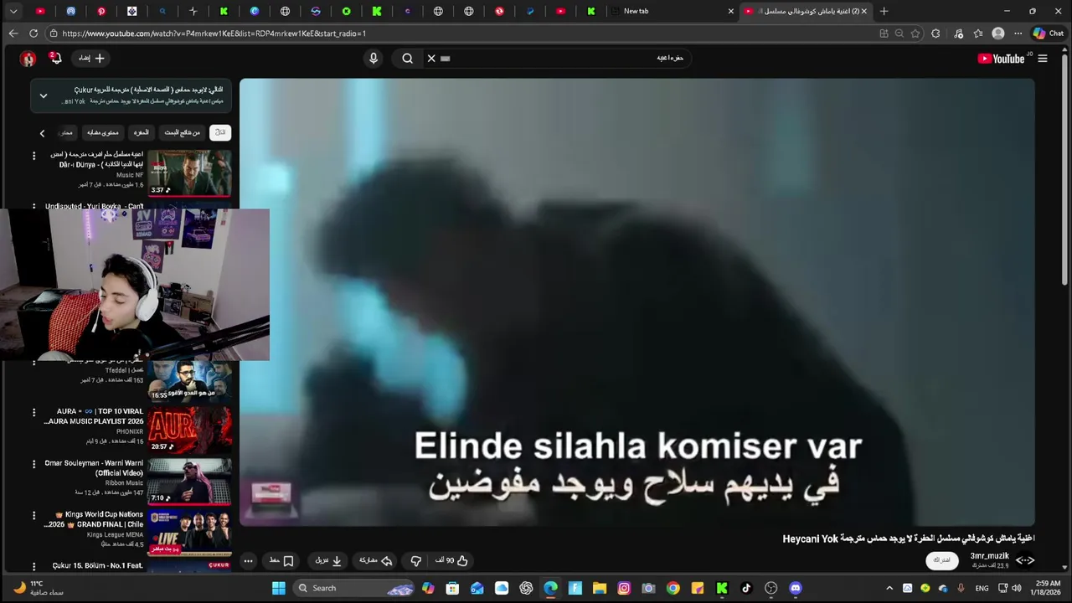Bookmark this page with the star icon
Image resolution: width=1072 pixels, height=603 pixels.
915,33
